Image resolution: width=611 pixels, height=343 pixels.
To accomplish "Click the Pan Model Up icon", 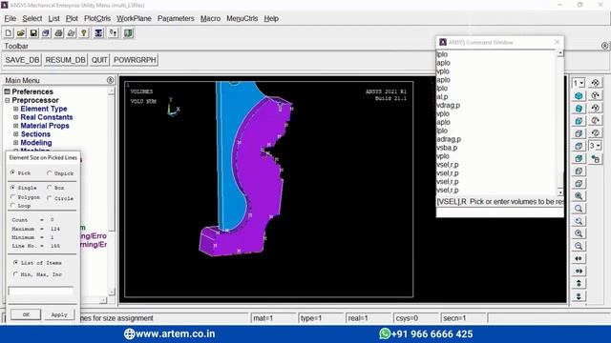I will [x=579, y=284].
